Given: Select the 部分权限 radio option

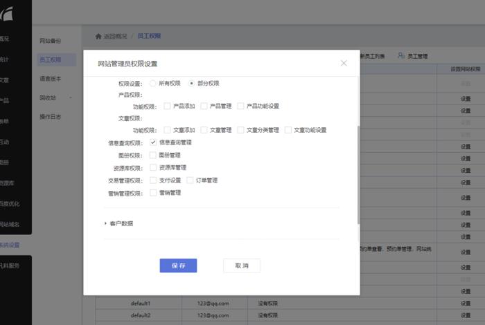Looking at the screenshot, I should coord(191,84).
